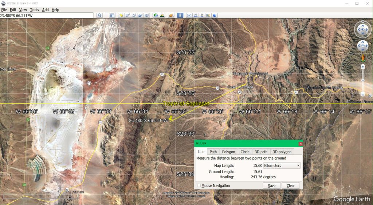Toggle the sidebar panel icon
The width and height of the screenshot is (373, 205).
coord(112,15)
